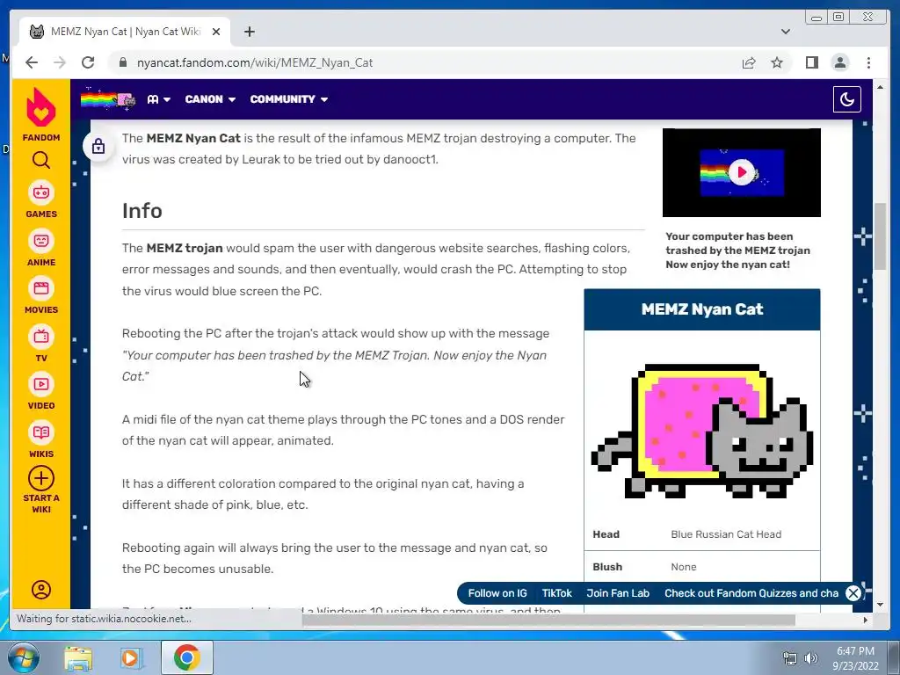Open the Fandom sidebar search magnifier

click(41, 160)
